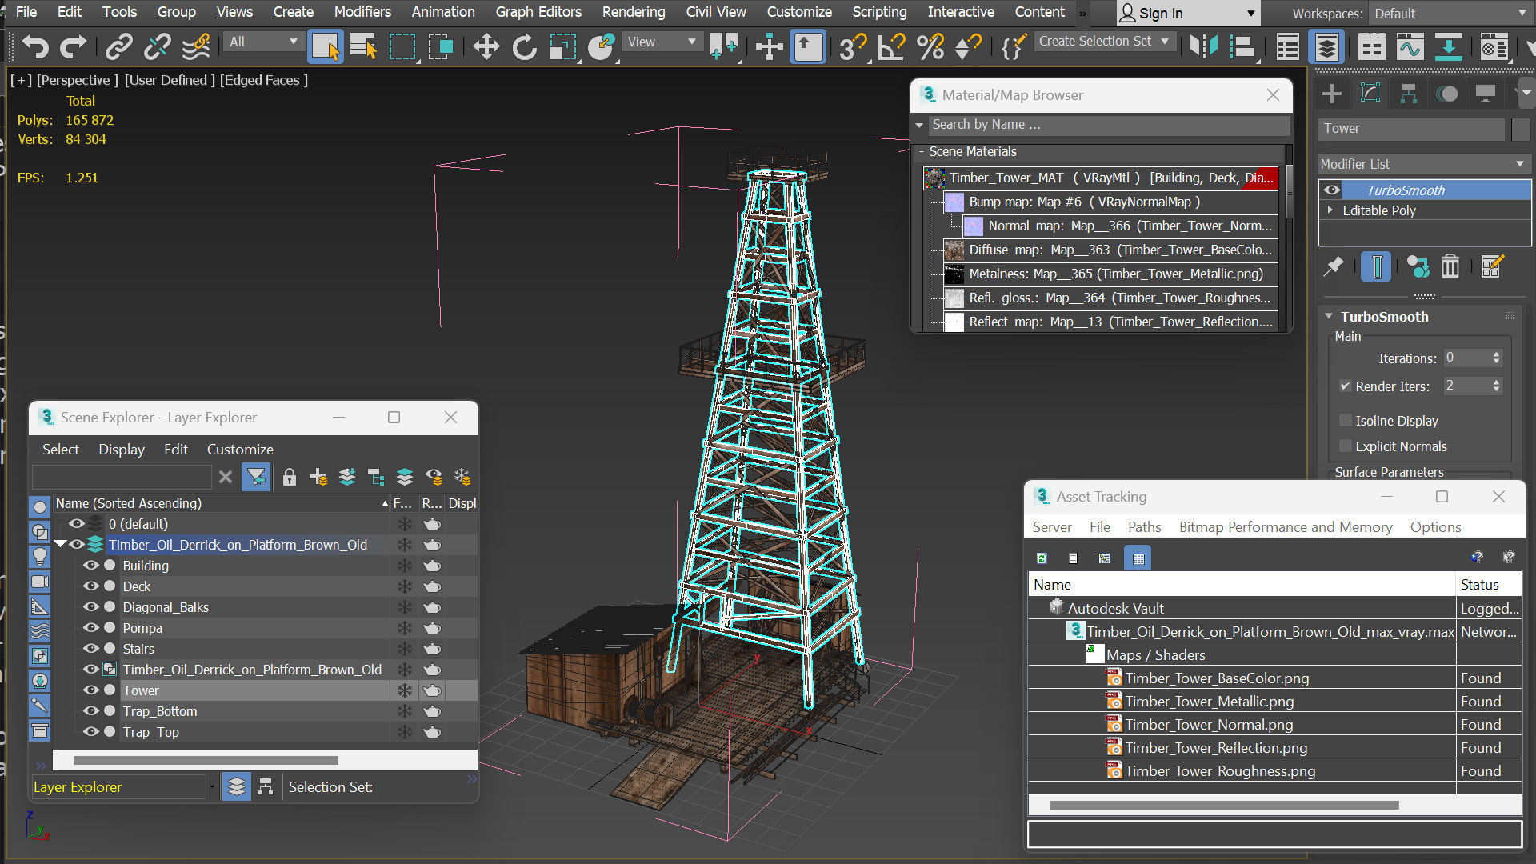Expand the Editable Poly stack entry
The height and width of the screenshot is (864, 1536).
pos(1330,210)
